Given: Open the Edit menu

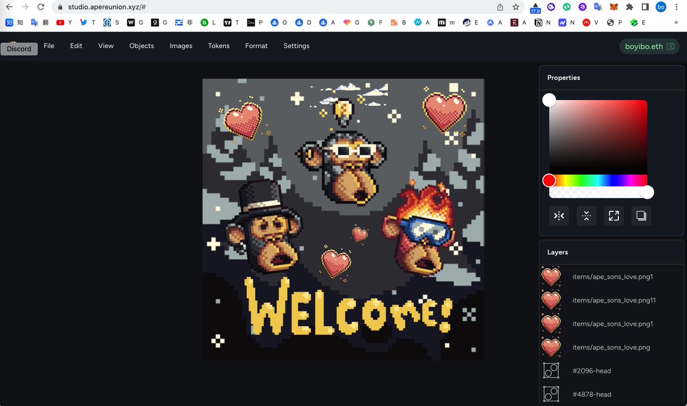Looking at the screenshot, I should click(x=76, y=46).
